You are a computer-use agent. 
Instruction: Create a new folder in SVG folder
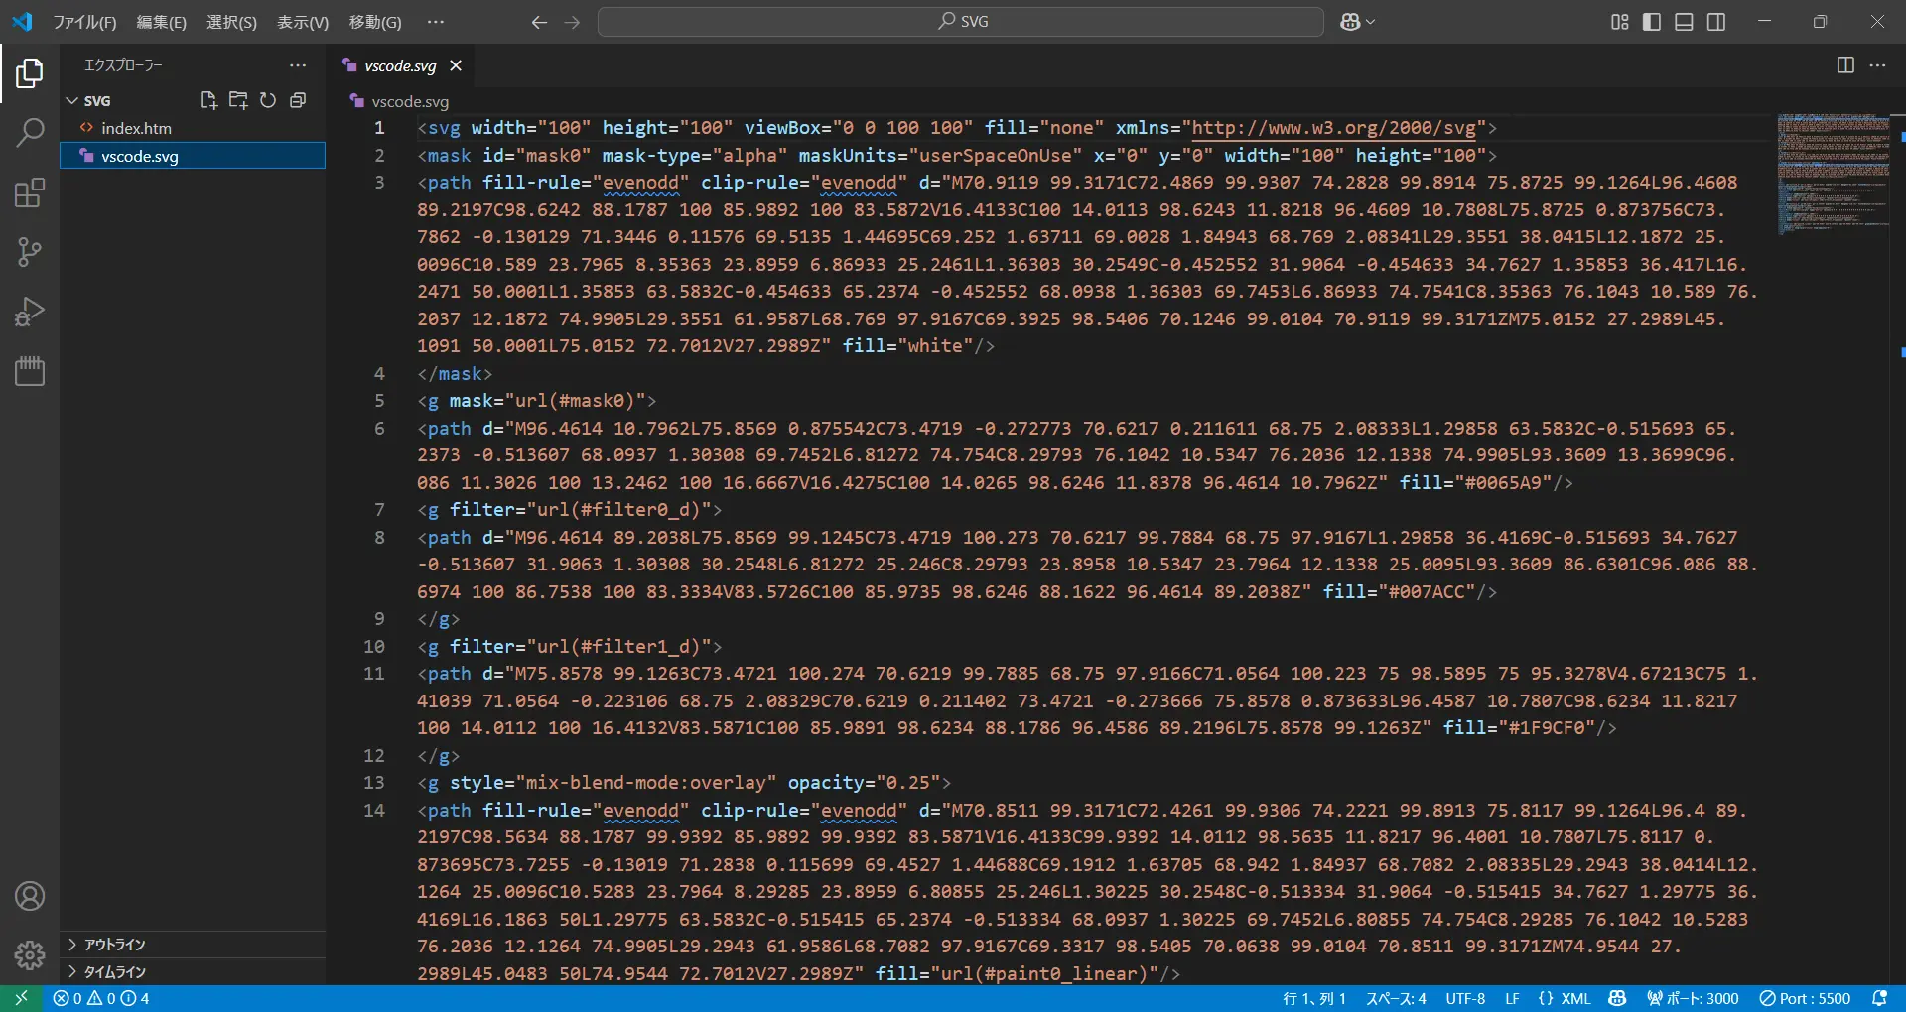click(238, 100)
